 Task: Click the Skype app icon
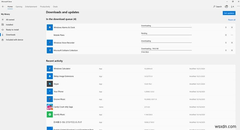tap(50, 84)
